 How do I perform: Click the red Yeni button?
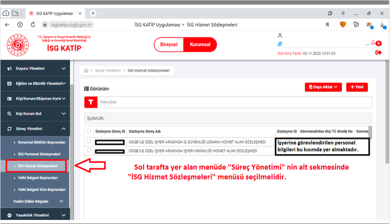[x=357, y=87]
